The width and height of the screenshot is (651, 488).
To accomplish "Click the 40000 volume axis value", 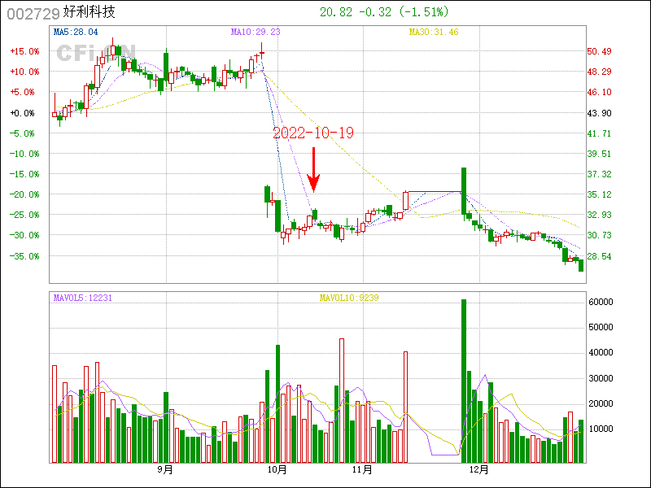I will 601,353.
